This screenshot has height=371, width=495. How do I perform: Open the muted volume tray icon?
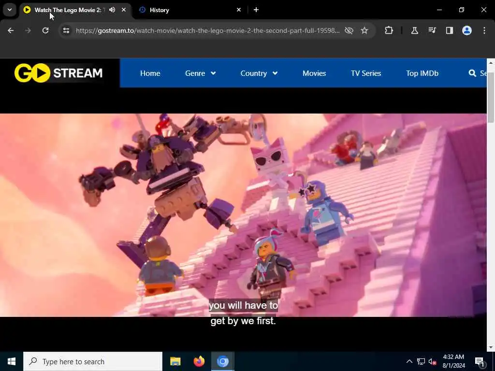(x=433, y=361)
